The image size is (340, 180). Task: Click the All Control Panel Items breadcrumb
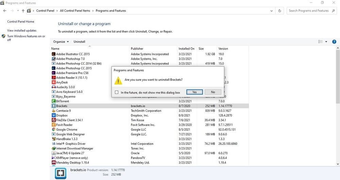pyautogui.click(x=75, y=11)
